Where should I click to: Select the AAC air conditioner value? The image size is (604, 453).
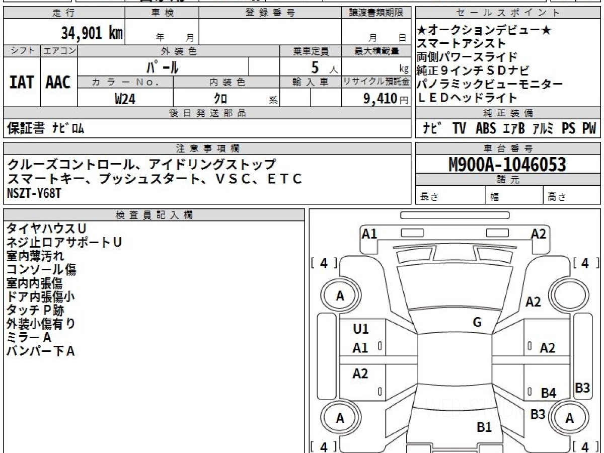click(58, 83)
